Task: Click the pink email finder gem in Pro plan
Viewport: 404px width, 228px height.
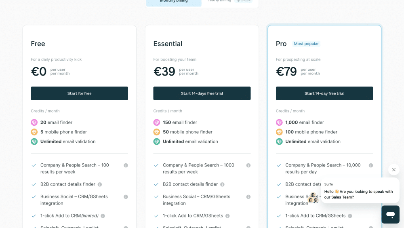Action: coord(279,122)
